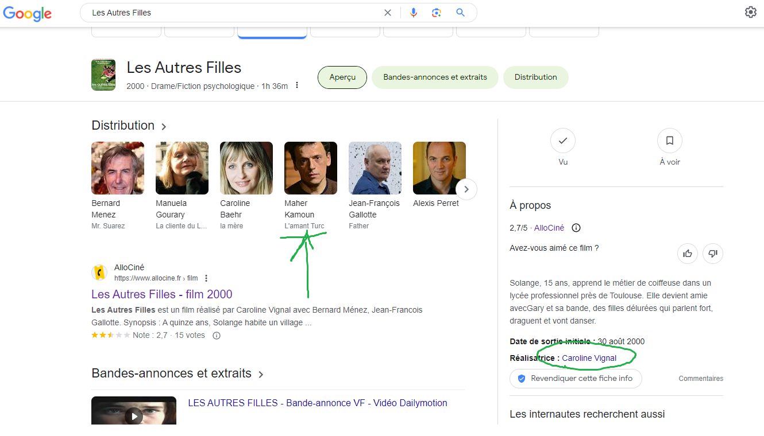Image resolution: width=764 pixels, height=436 pixels.
Task: Open the three-dot menu beside the film duration
Action: (x=297, y=85)
